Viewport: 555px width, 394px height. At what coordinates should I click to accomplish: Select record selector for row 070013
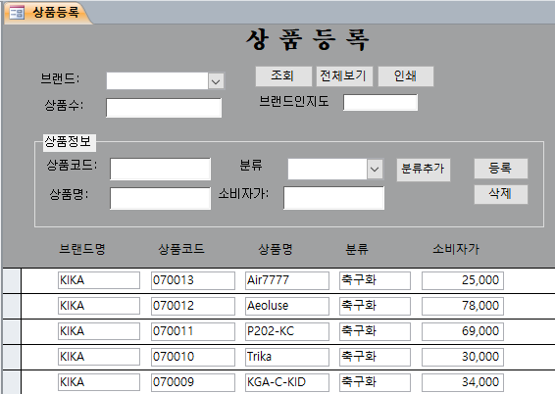12,280
